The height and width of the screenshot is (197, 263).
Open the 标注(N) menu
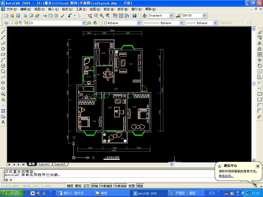click(109, 9)
